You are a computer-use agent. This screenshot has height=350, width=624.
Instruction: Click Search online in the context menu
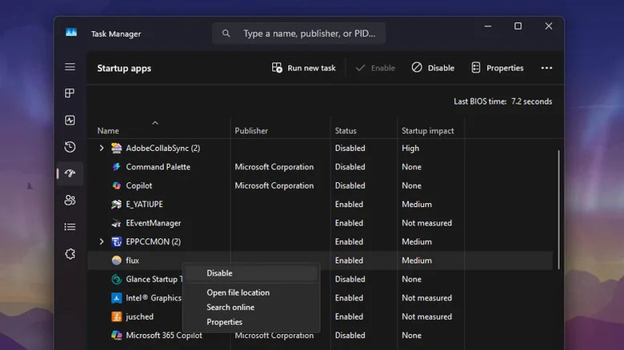coord(230,308)
